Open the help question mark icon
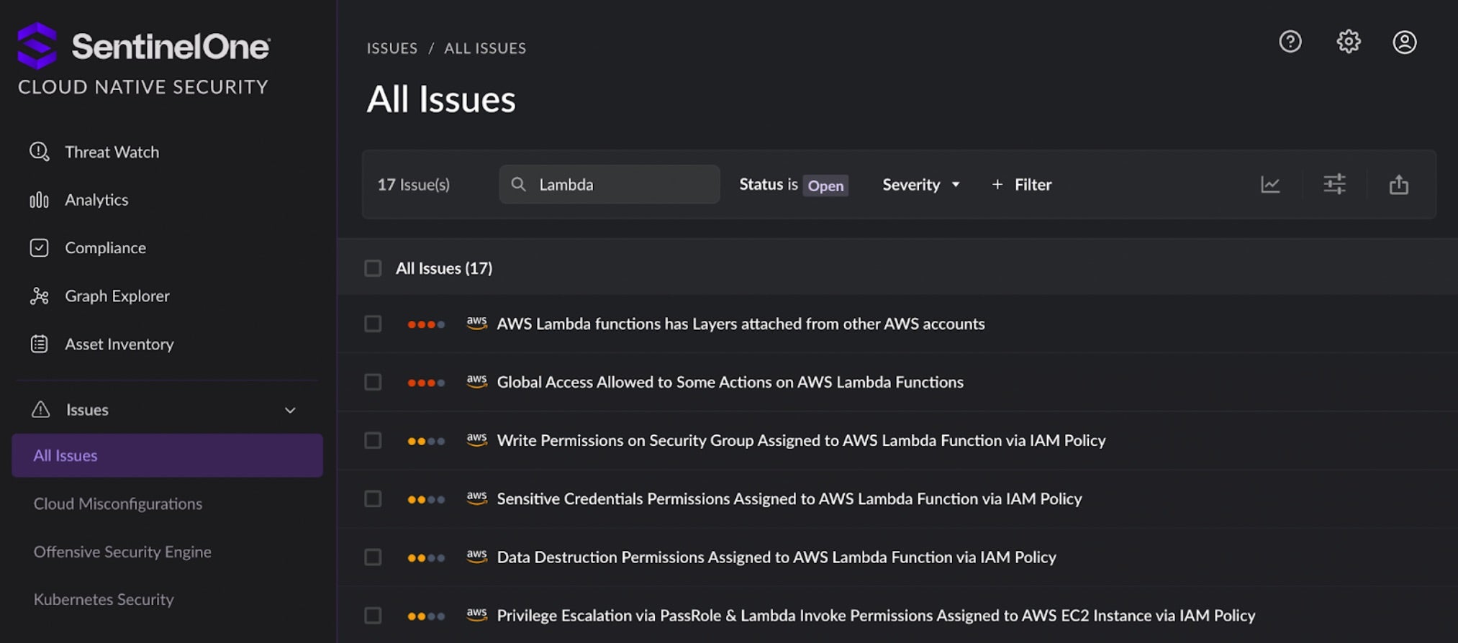Image resolution: width=1458 pixels, height=643 pixels. pos(1290,42)
